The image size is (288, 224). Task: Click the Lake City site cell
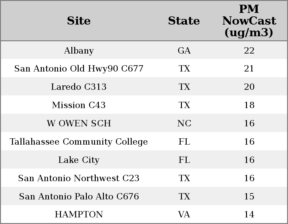coord(79,160)
